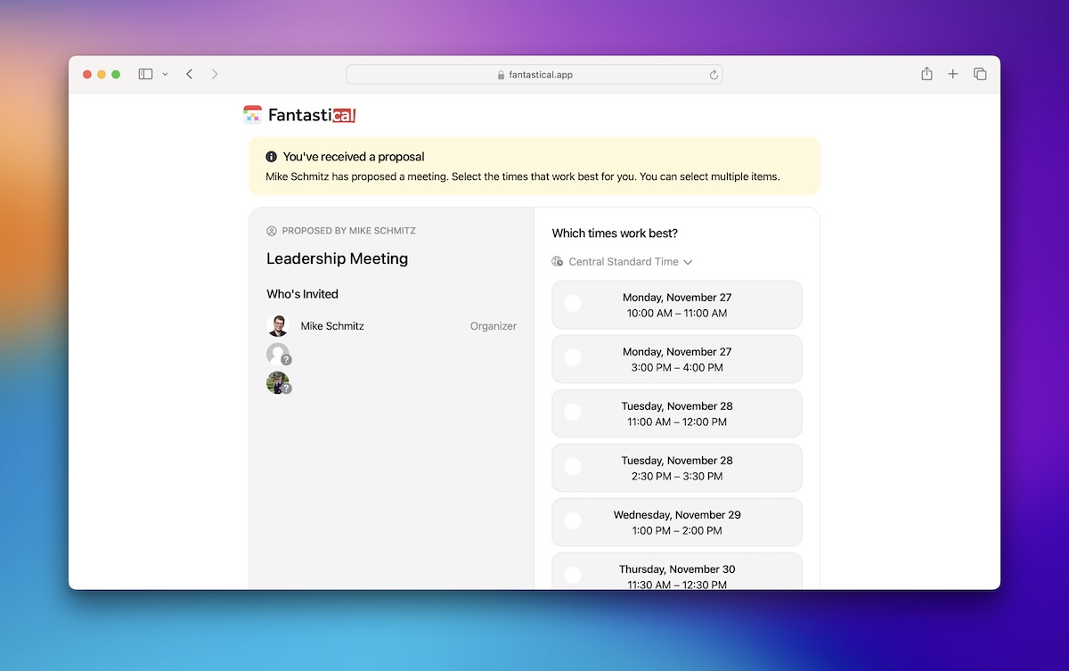The width and height of the screenshot is (1069, 671).
Task: Open a new tab
Action: pos(953,74)
